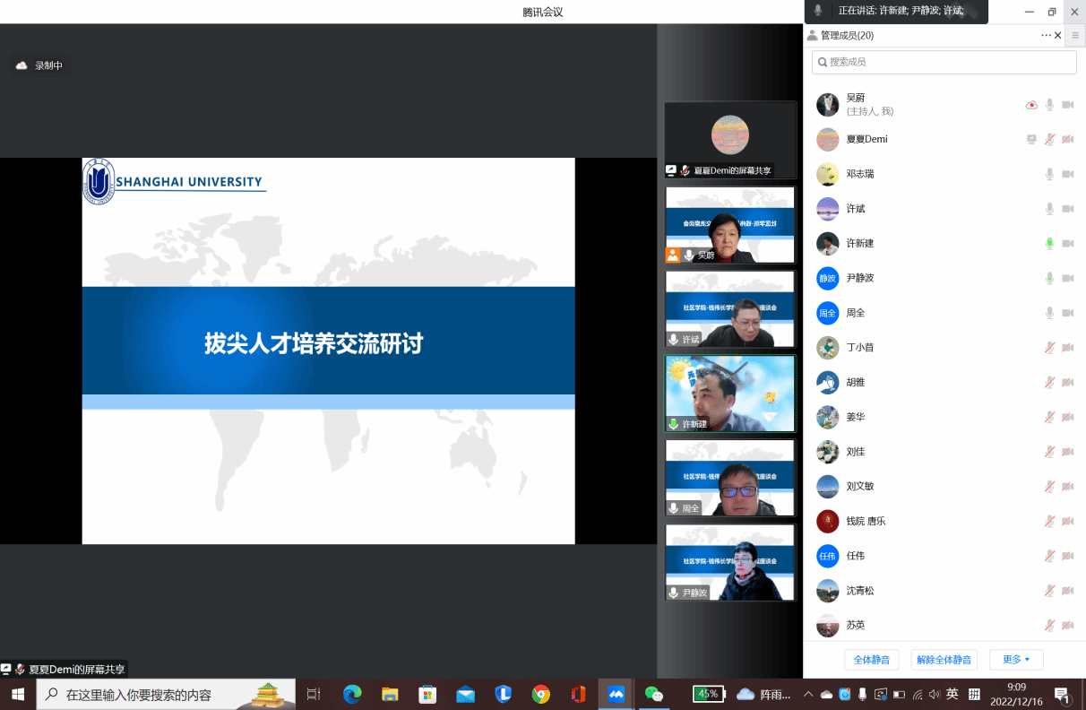Close the member management panel

coord(1058,35)
